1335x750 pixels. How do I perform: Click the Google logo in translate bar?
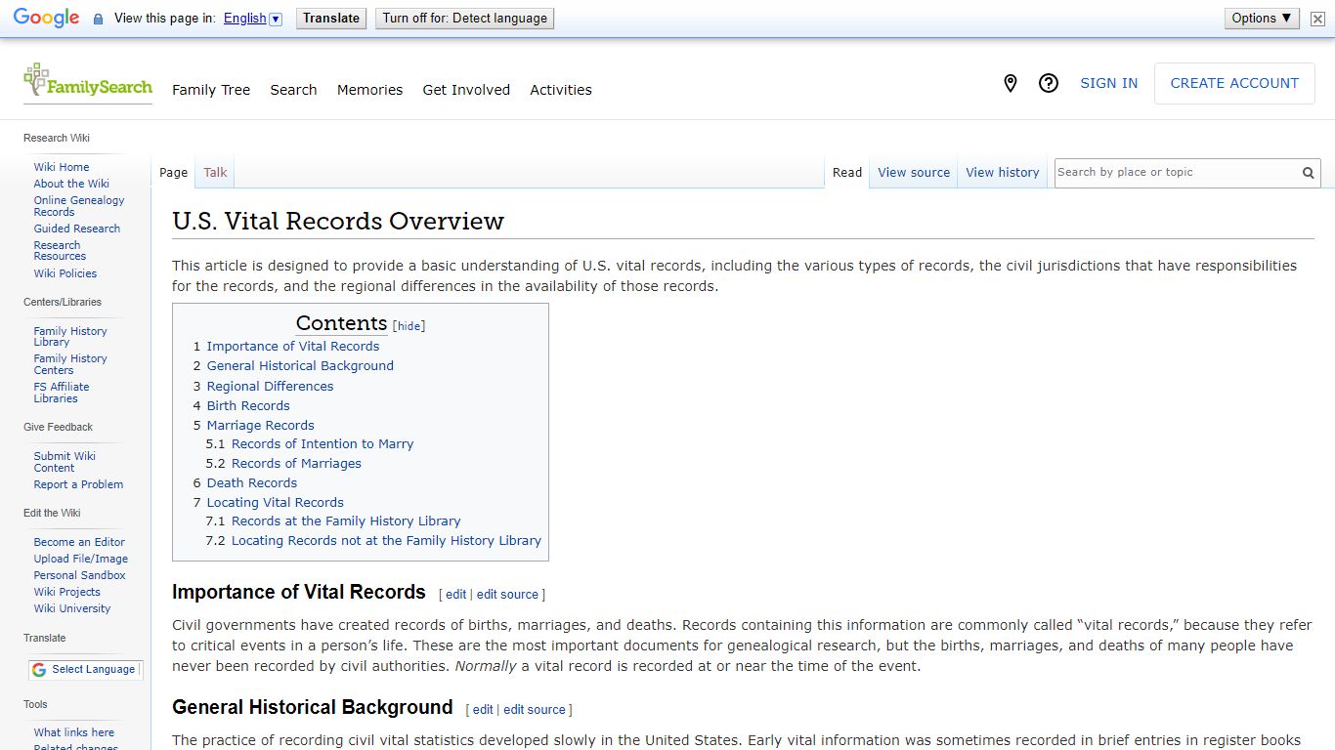[x=46, y=18]
